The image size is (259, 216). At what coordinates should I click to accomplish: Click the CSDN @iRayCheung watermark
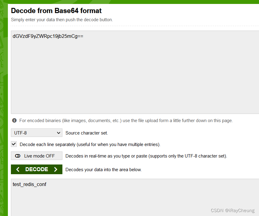(x=233, y=210)
